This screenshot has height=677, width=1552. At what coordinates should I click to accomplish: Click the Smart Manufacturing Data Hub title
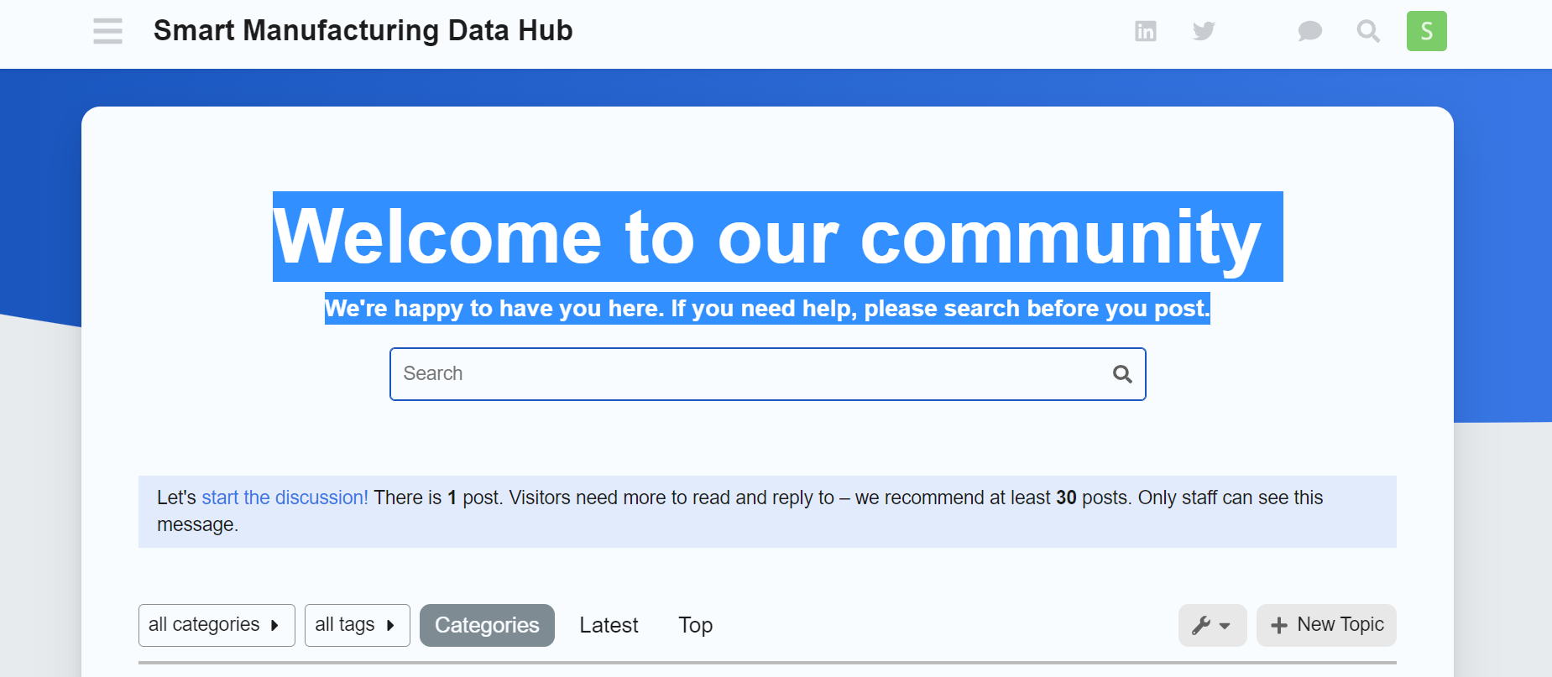pos(363,31)
